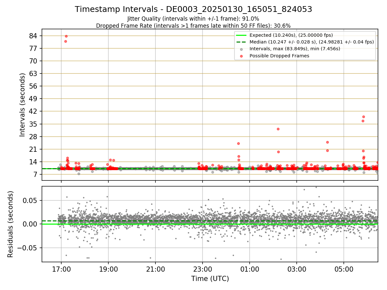Click the 'Jitter Quality' subtitle line
Viewport: 387px width, 290px height.
point(193,19)
